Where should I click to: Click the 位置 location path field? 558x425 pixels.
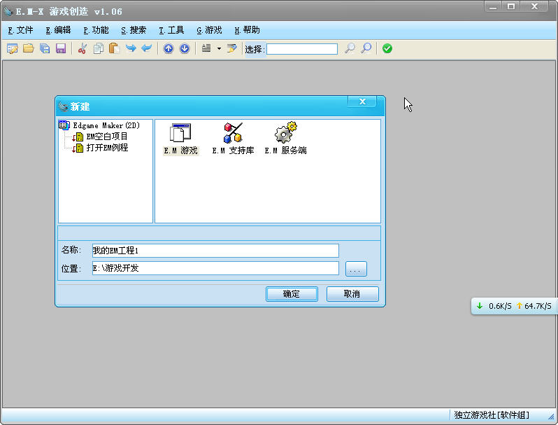215,268
